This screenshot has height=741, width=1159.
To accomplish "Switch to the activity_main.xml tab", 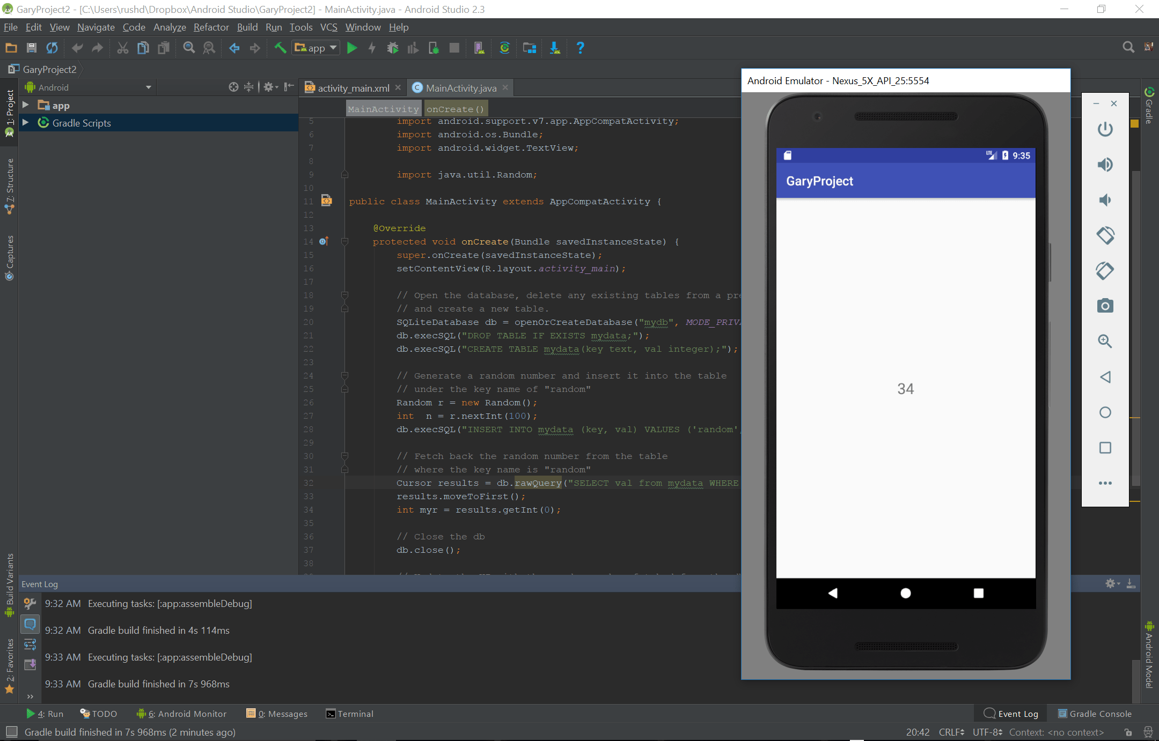I will coord(353,88).
